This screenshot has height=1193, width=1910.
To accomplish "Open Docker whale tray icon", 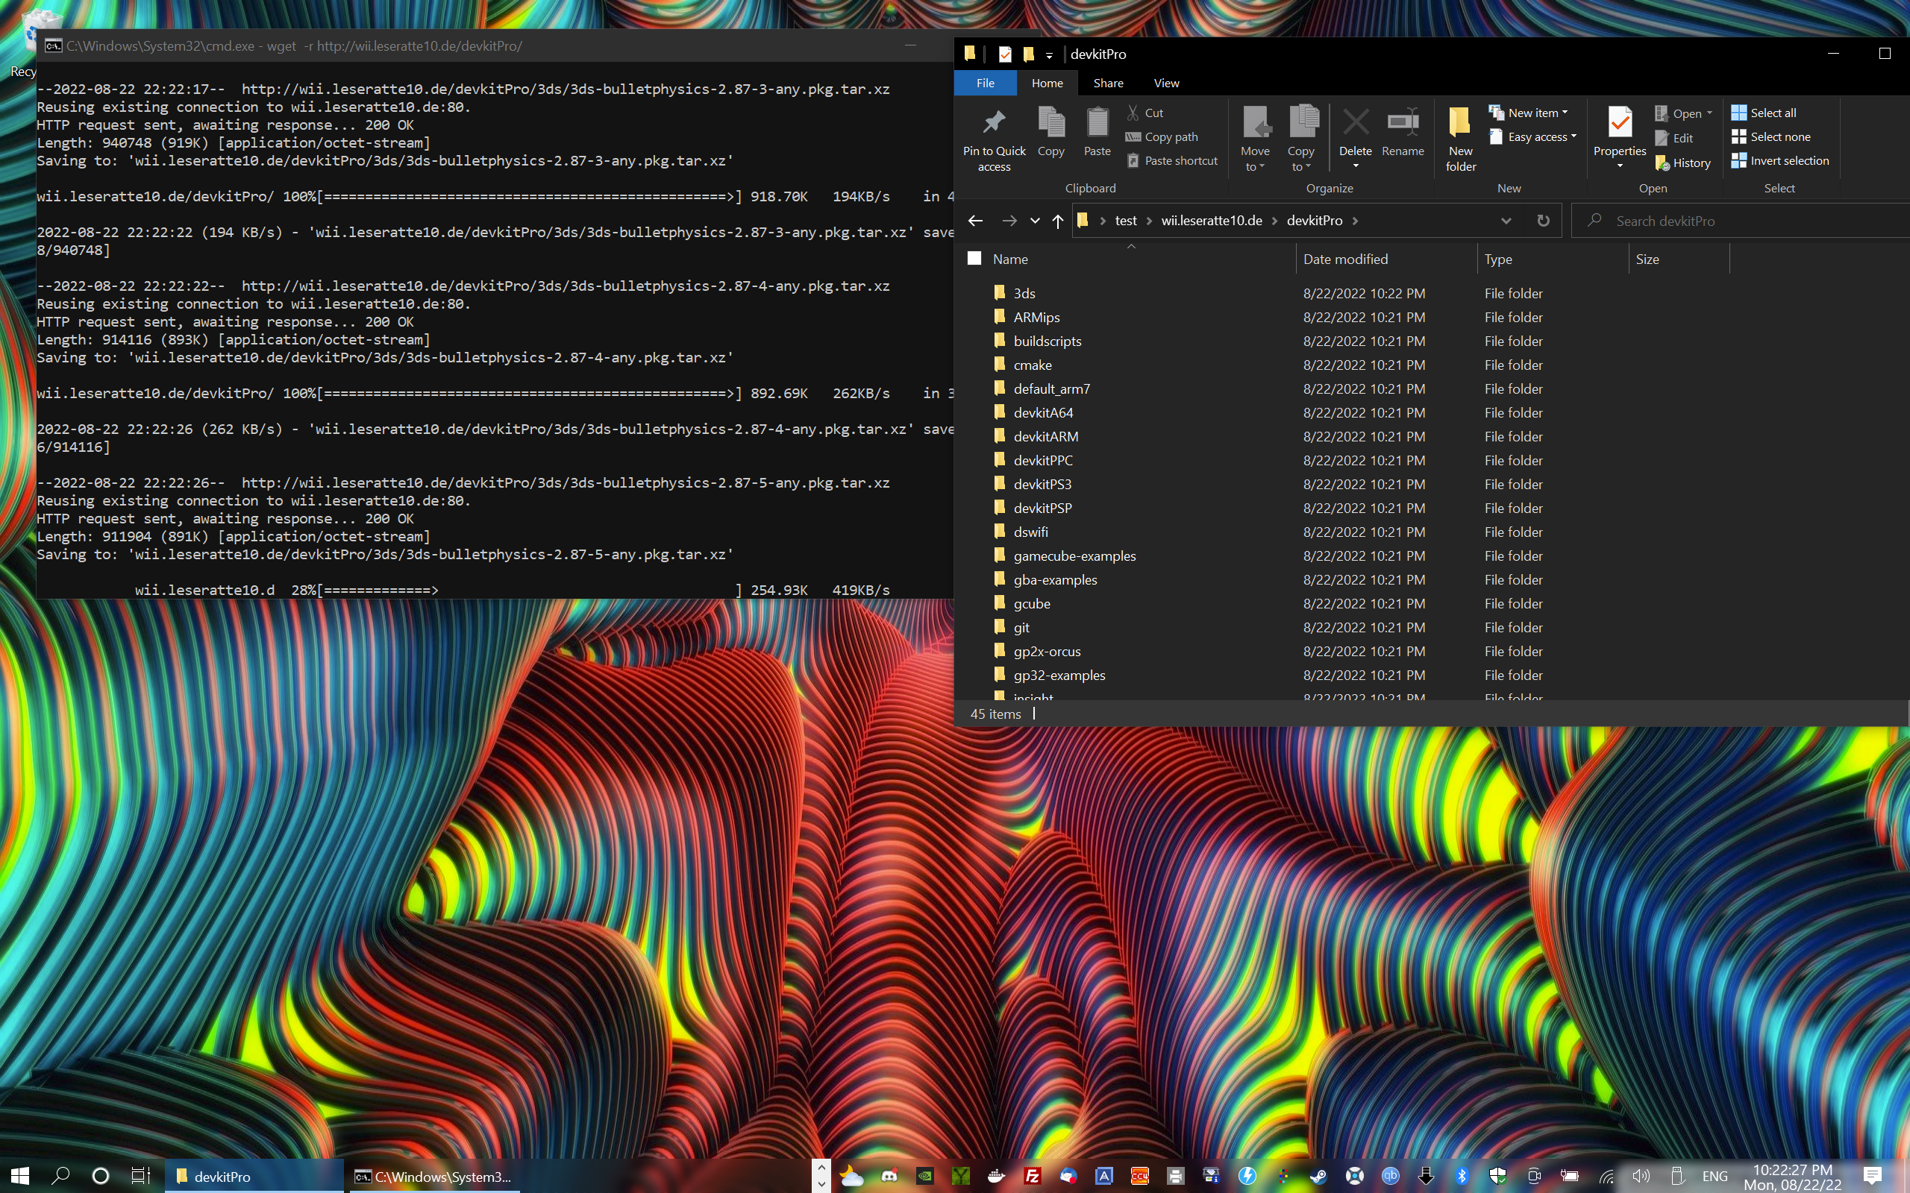I will click(996, 1177).
